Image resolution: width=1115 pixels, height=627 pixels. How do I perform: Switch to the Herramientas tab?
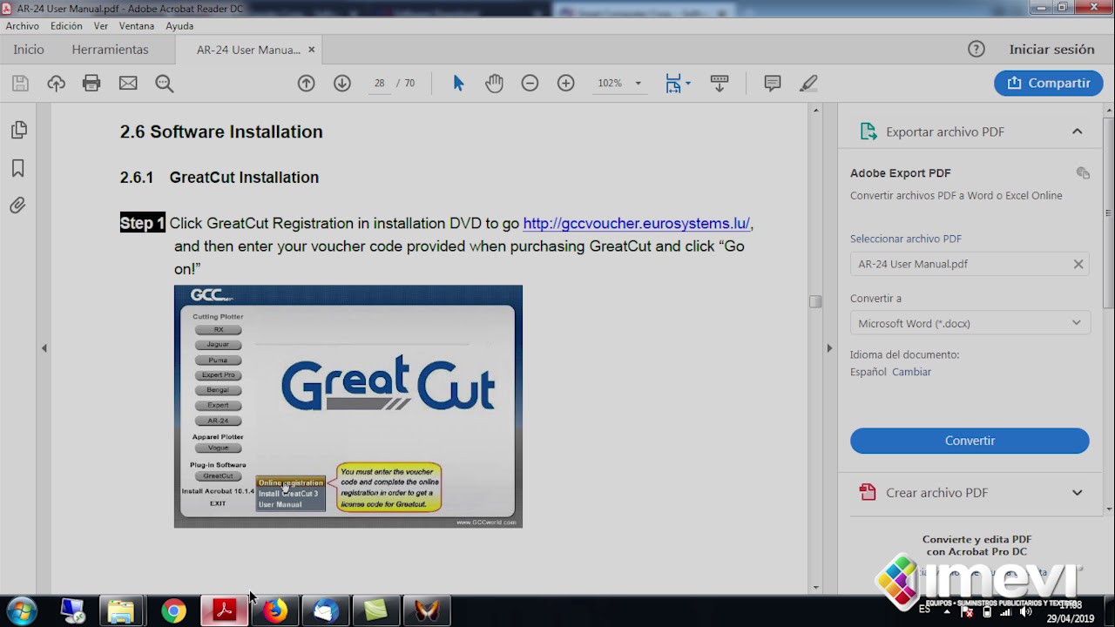[110, 50]
